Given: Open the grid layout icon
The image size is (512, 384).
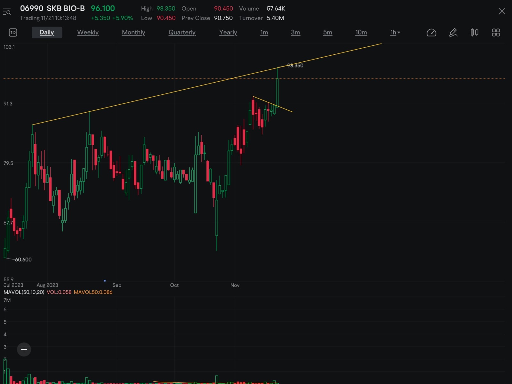Looking at the screenshot, I should (496, 32).
